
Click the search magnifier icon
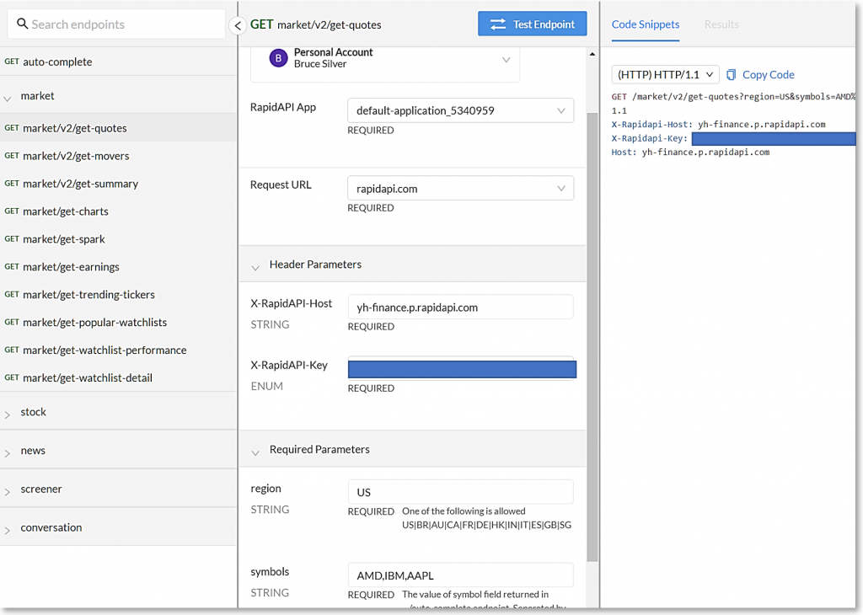point(23,24)
